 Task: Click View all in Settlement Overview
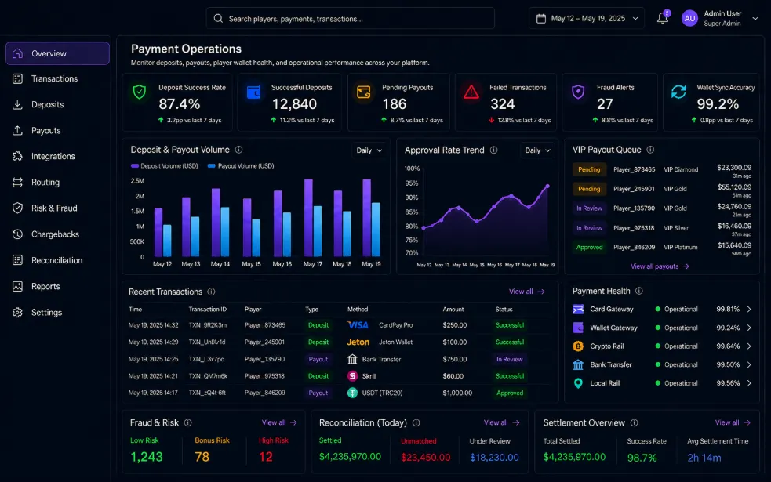(x=733, y=422)
